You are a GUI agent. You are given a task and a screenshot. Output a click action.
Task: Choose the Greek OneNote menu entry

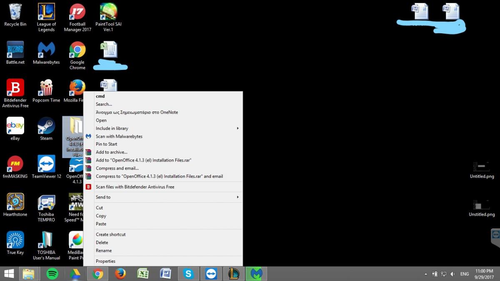(x=163, y=112)
